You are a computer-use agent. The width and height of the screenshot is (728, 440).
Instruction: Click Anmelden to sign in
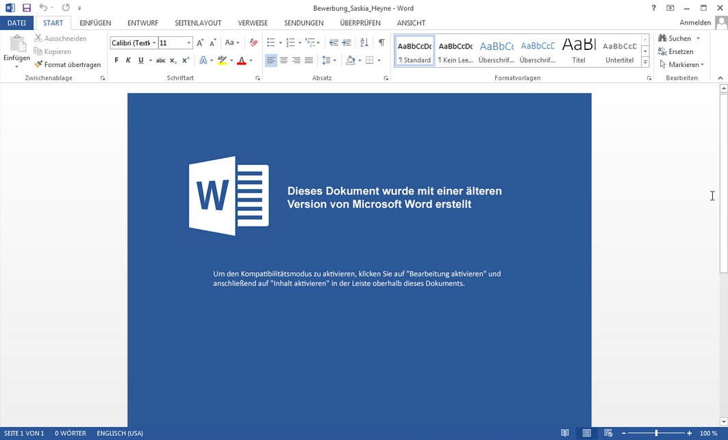695,23
